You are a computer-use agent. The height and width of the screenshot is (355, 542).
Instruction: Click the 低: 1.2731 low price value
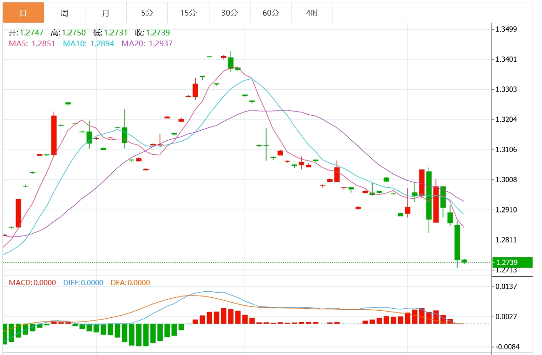tap(110, 33)
